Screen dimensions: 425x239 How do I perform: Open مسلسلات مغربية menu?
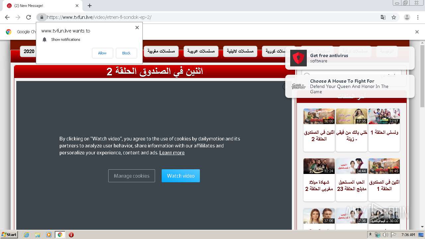click(x=161, y=51)
